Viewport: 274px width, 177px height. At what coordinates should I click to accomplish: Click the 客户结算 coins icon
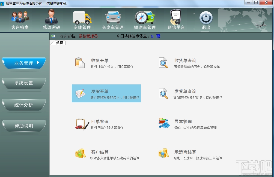81,153
